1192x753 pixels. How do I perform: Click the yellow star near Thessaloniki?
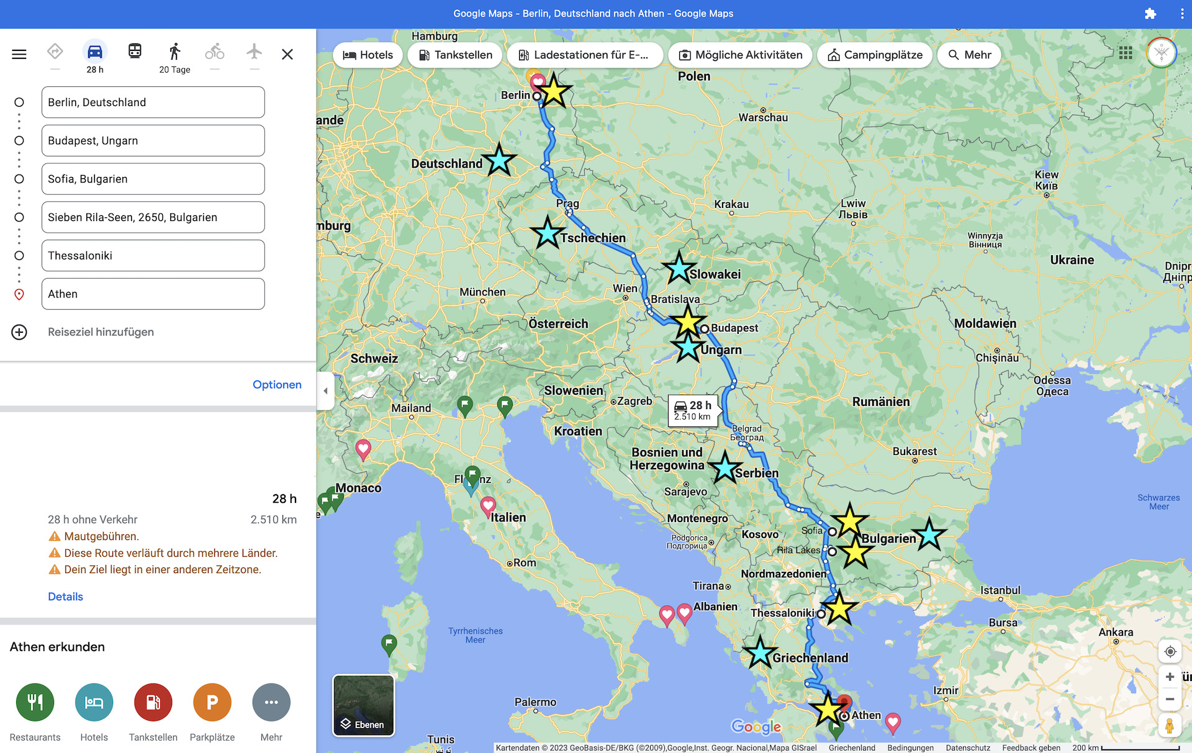coord(839,607)
